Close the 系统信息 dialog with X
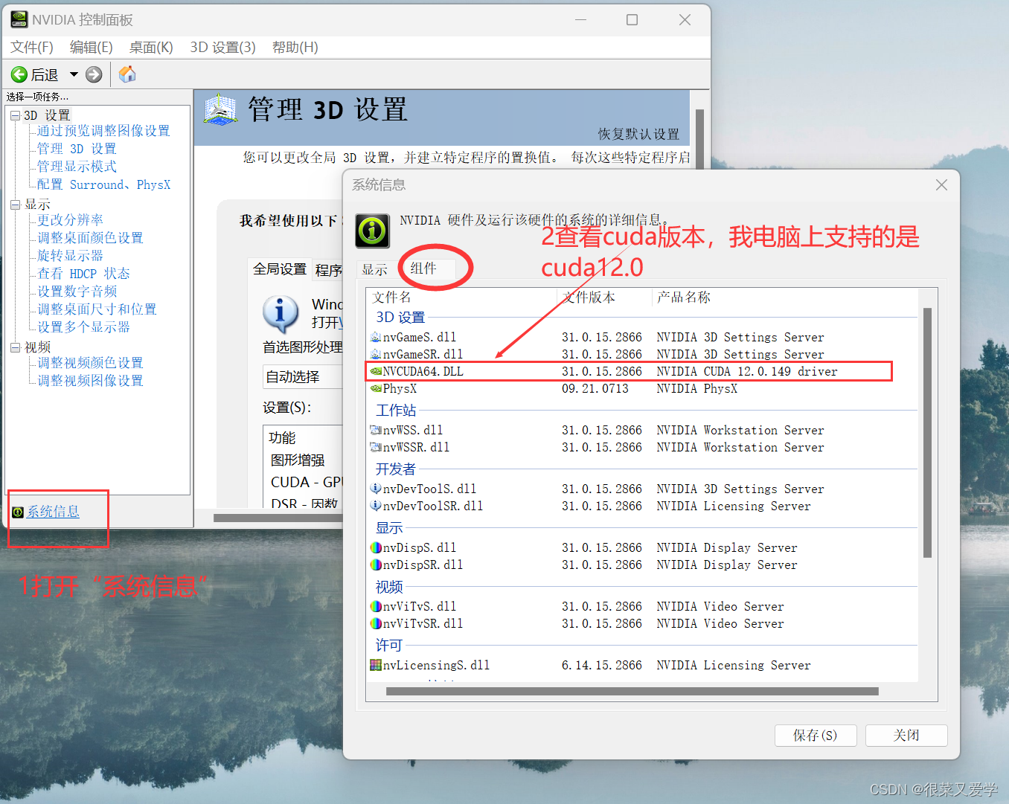The width and height of the screenshot is (1009, 804). [941, 184]
